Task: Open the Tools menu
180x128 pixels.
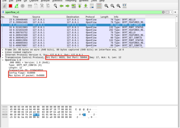Action: click(94, 1)
